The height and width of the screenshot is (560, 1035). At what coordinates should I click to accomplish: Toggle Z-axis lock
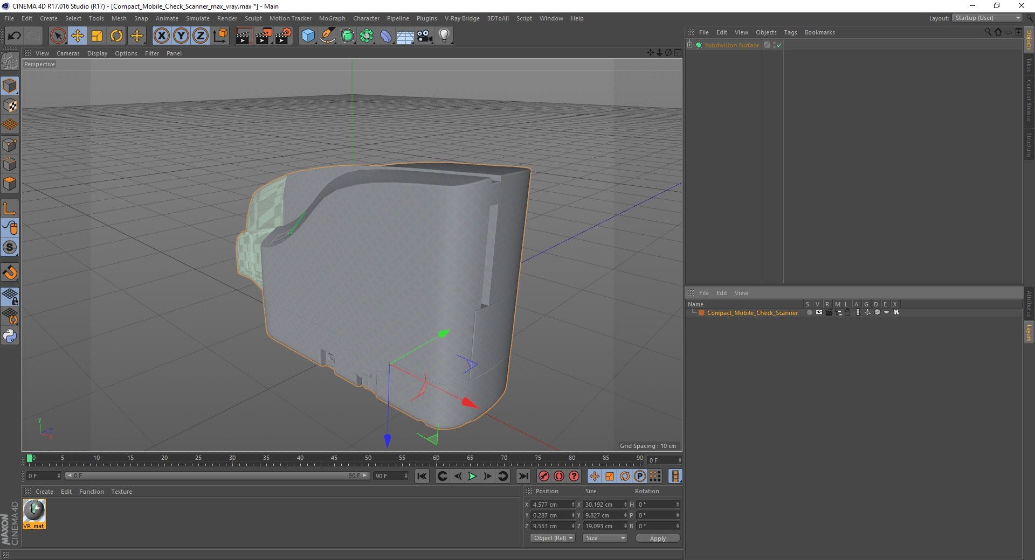[x=200, y=36]
